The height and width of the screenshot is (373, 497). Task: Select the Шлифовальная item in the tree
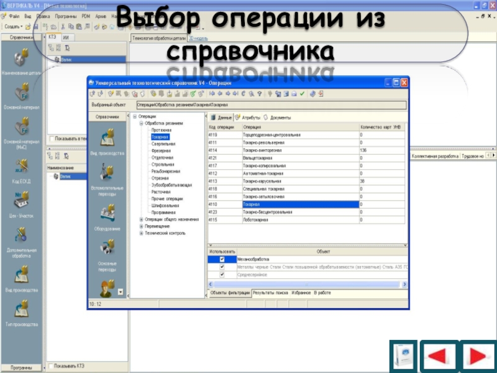coord(165,206)
